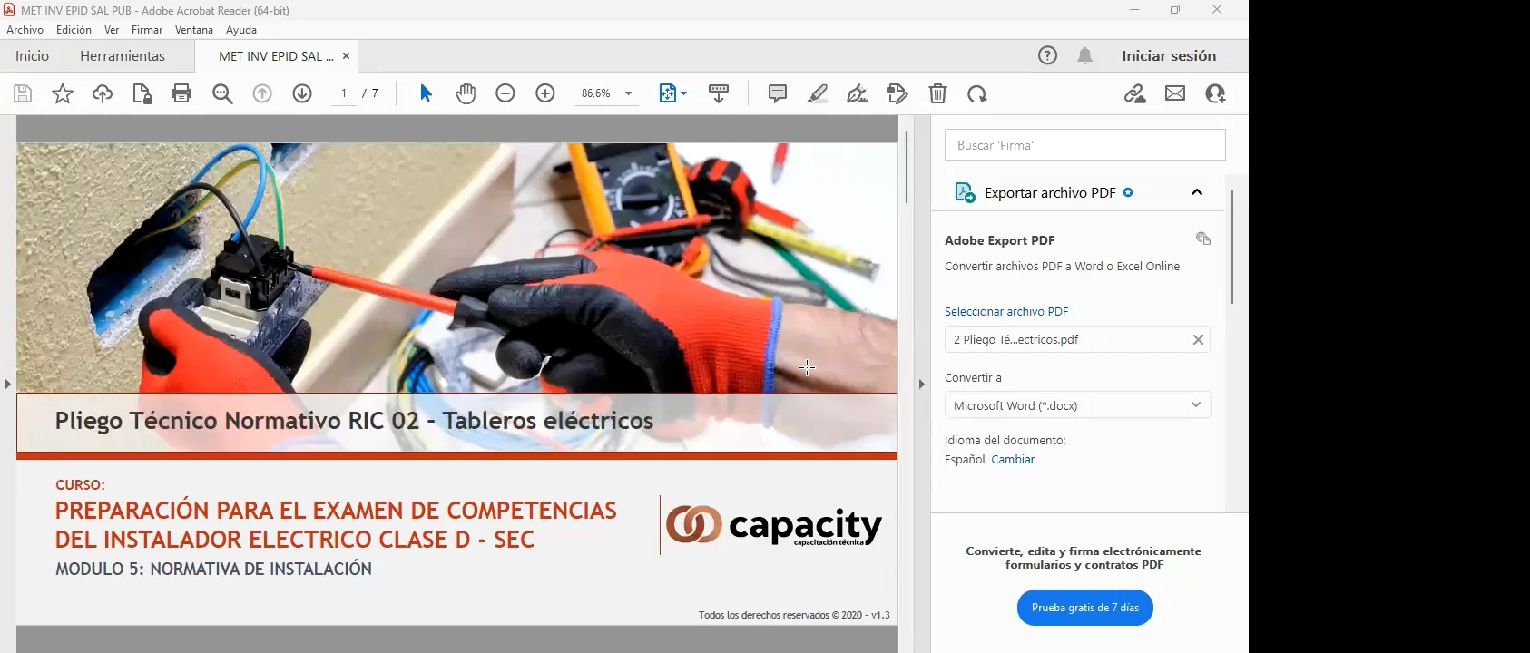Viewport: 1530px width, 653px height.
Task: Expand the left navigation pane arrow
Action: [8, 384]
